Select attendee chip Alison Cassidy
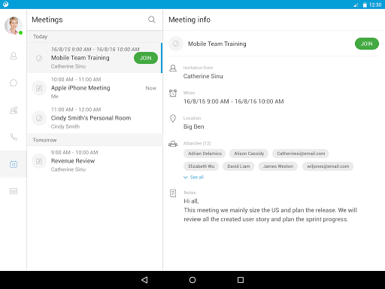The width and height of the screenshot is (385, 289). (x=249, y=154)
